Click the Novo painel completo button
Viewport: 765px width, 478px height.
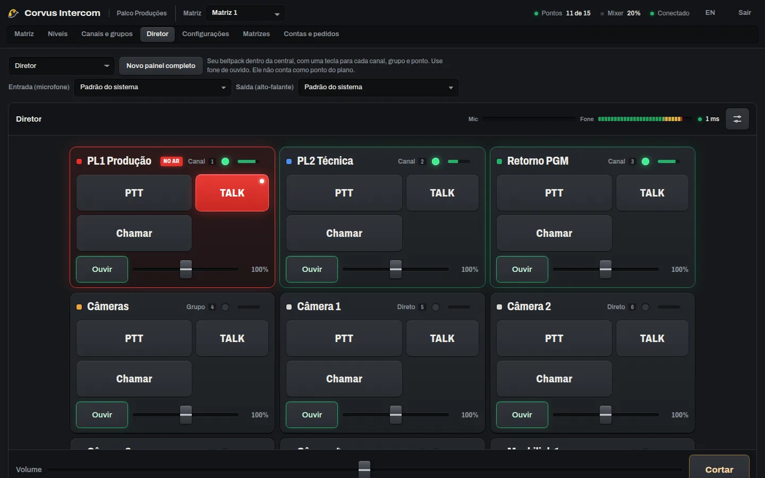tap(161, 66)
